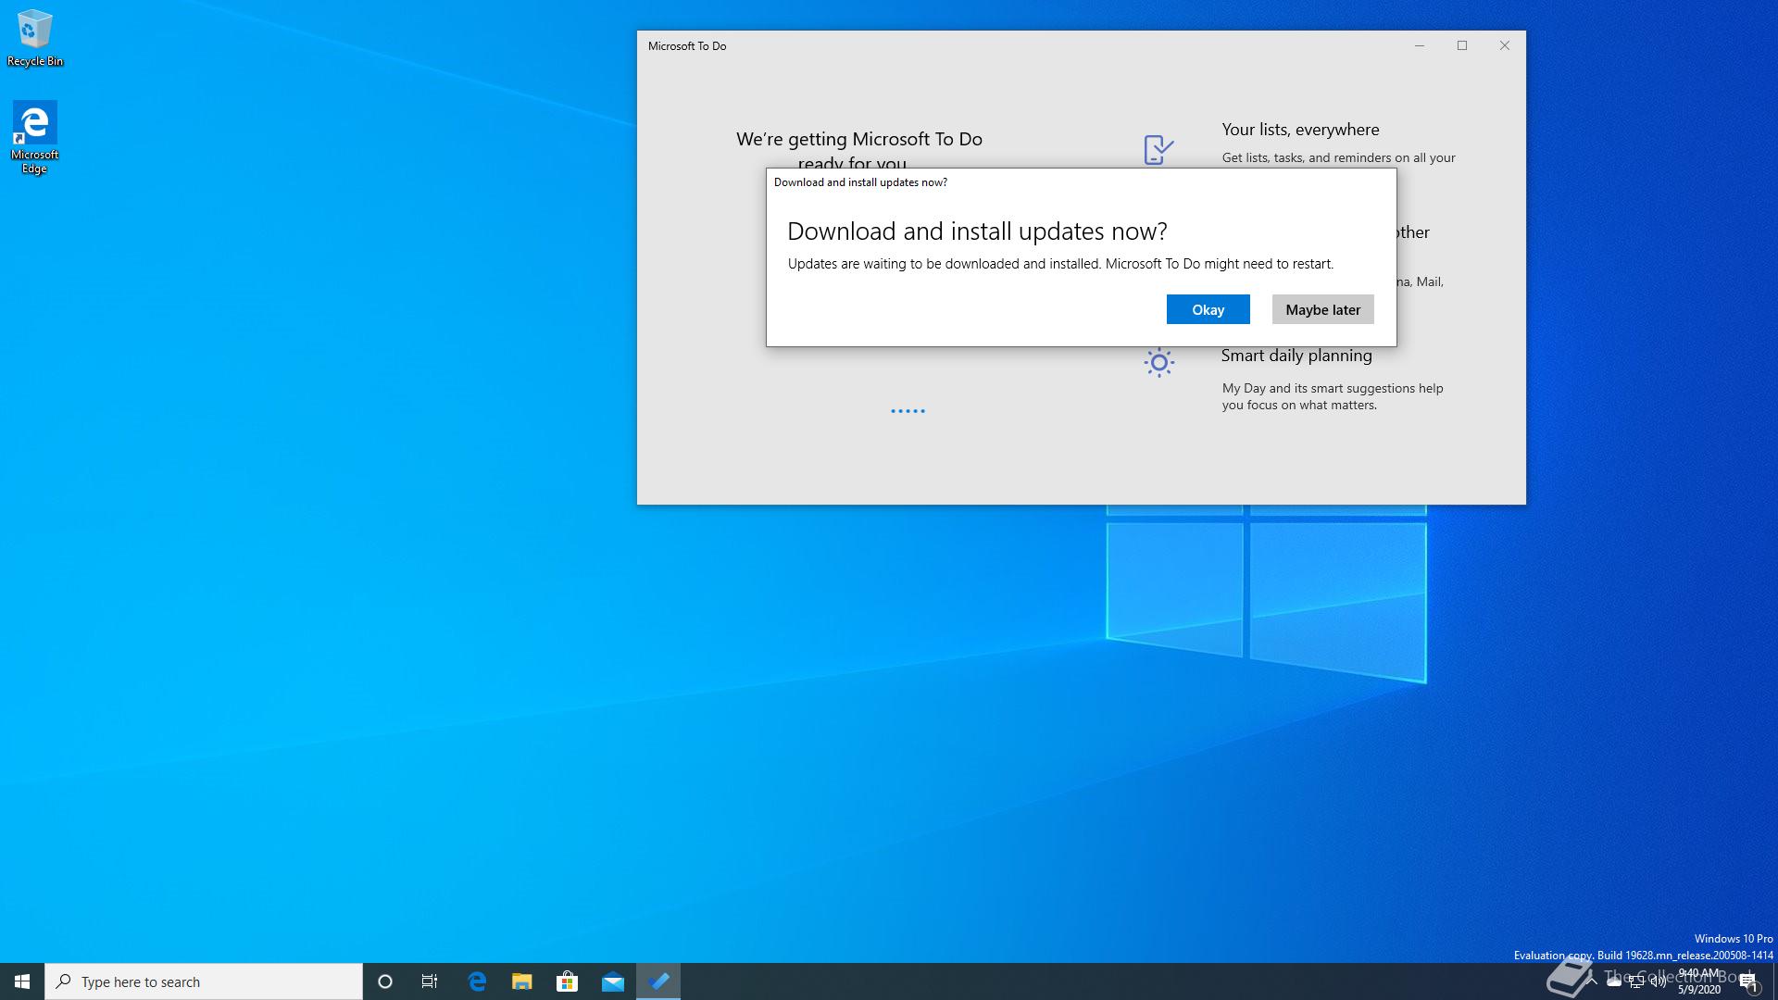Screen dimensions: 1778x1000
Task: Click the sun icon for Smart daily planning
Action: [x=1158, y=362]
